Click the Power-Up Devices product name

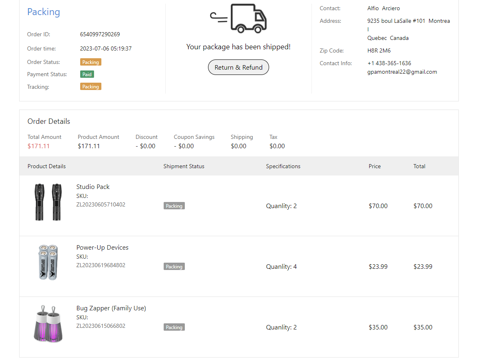(x=102, y=248)
